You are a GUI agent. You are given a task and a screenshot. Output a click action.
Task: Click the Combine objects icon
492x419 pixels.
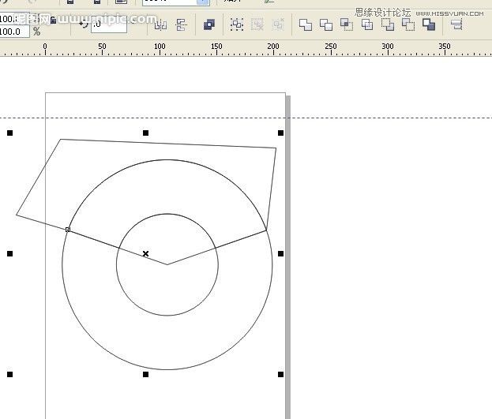[x=209, y=24]
